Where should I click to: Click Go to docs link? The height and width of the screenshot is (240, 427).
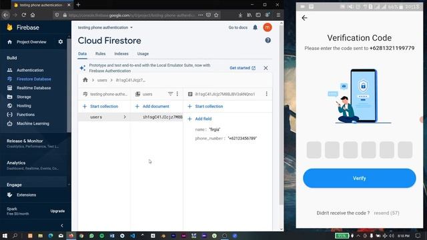click(238, 27)
